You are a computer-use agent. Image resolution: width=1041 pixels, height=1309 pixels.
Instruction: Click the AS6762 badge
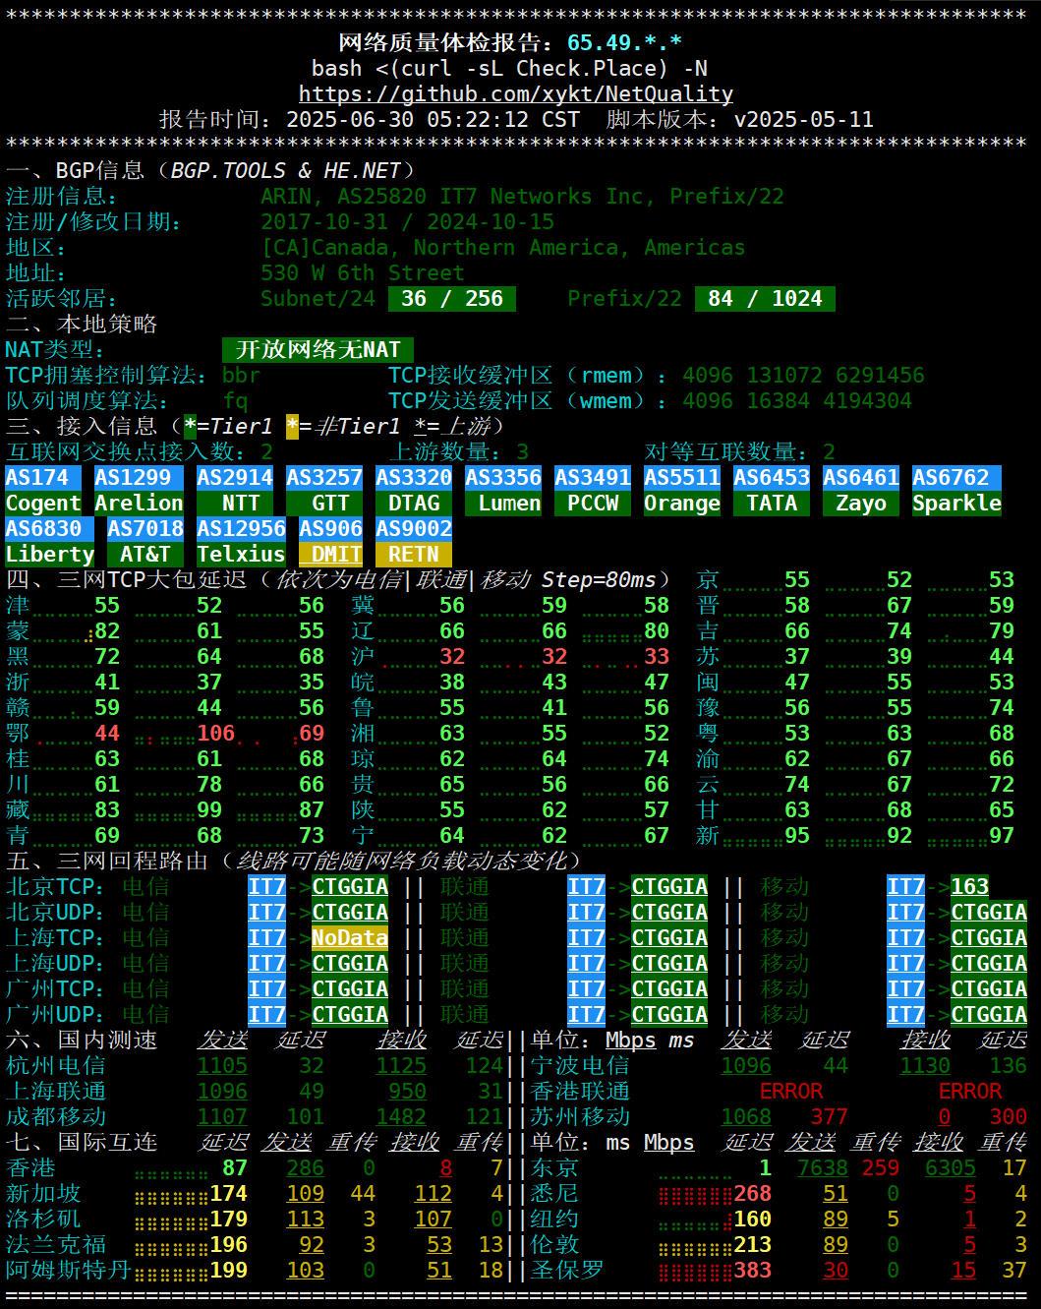pyautogui.click(x=956, y=478)
